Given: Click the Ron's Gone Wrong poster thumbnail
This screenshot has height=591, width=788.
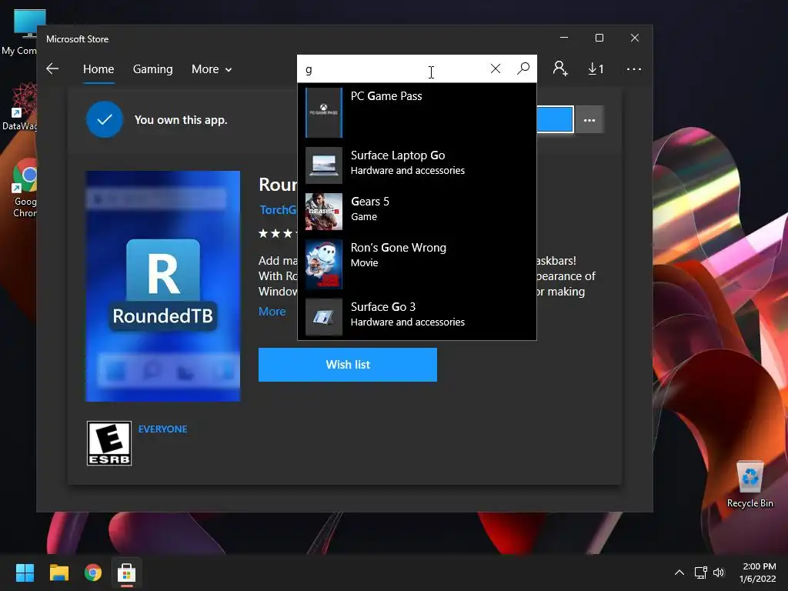Looking at the screenshot, I should pyautogui.click(x=324, y=265).
